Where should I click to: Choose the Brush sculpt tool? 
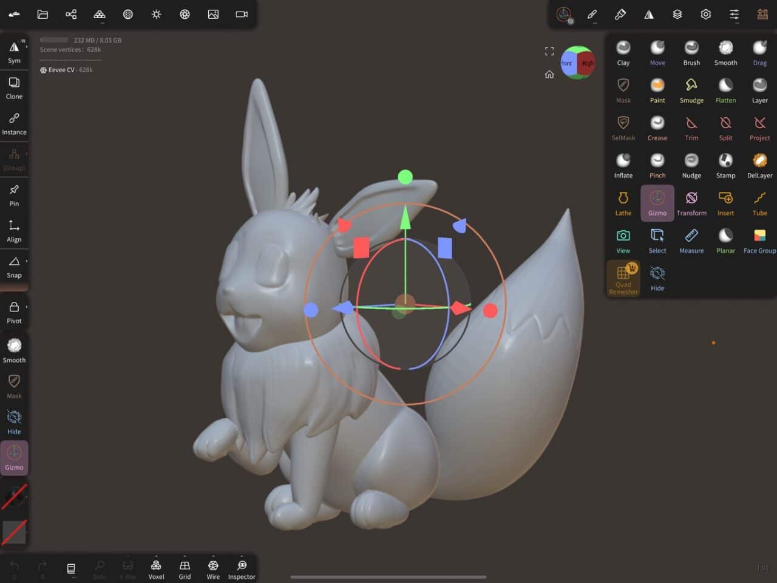(691, 53)
